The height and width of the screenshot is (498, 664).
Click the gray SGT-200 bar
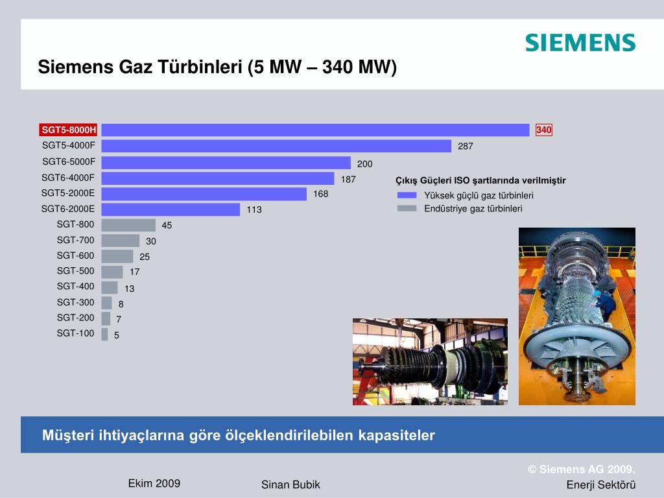[106, 318]
